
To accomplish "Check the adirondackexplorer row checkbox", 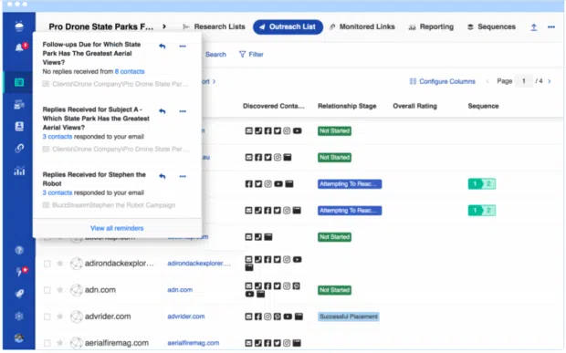I will click(x=47, y=264).
